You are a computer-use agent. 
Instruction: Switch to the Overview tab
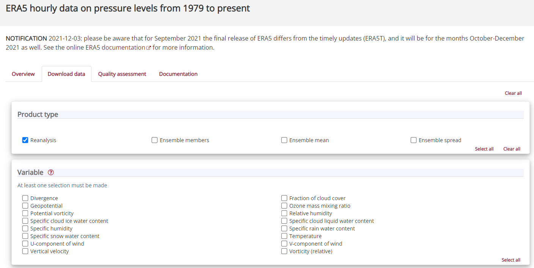(x=23, y=74)
